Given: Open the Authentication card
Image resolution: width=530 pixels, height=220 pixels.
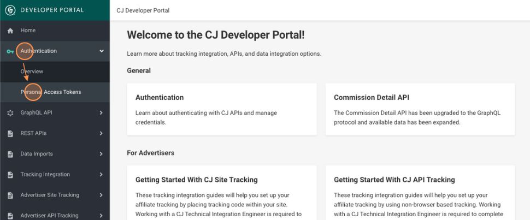Looking at the screenshot, I should [x=222, y=109].
